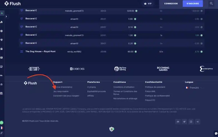Click the footer Flush logo
Screen dimensions: 218x137
(x=31, y=83)
